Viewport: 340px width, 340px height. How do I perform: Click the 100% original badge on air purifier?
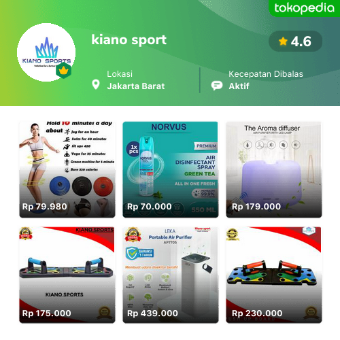coord(133,235)
